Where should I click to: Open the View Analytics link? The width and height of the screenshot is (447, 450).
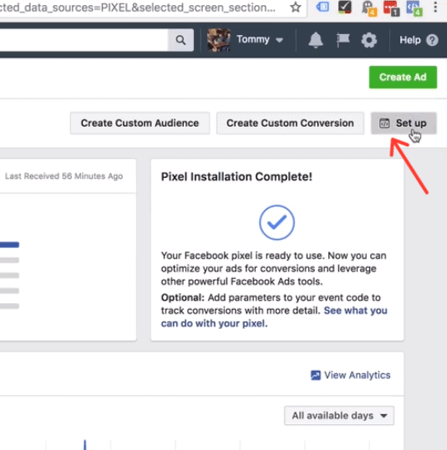tap(358, 375)
